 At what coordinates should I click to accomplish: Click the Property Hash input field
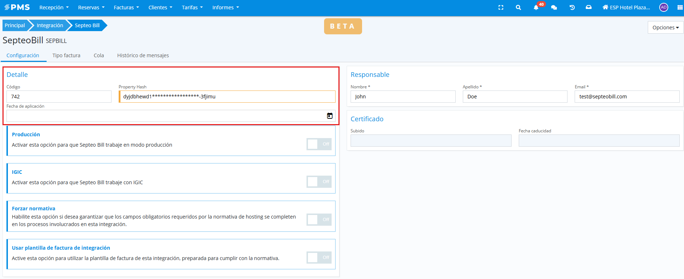227,97
